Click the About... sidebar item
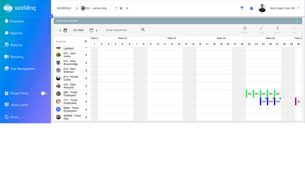The height and width of the screenshot is (172, 305). click(x=13, y=117)
